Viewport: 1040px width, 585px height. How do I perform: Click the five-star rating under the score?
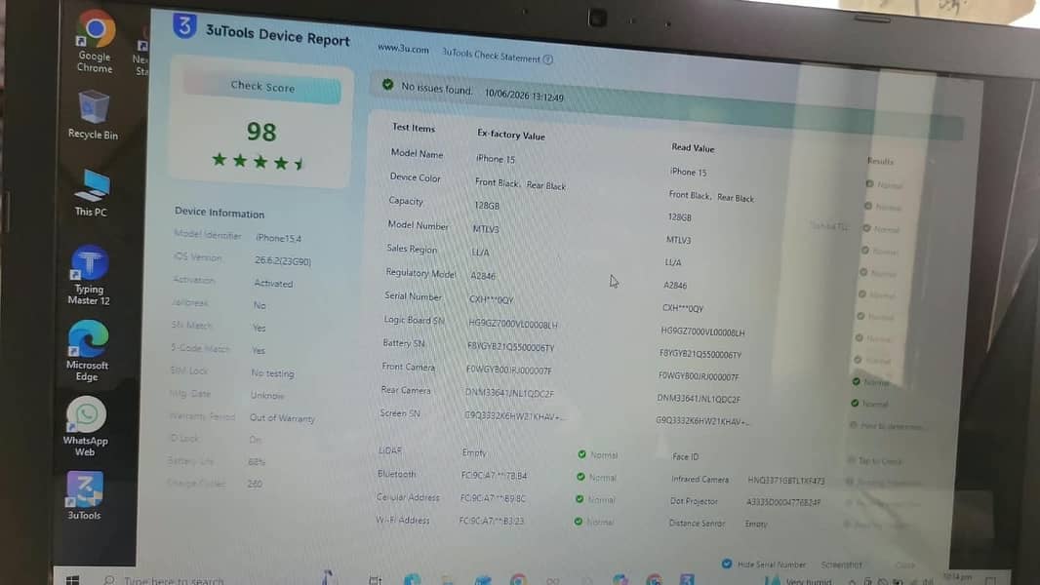[x=260, y=162]
